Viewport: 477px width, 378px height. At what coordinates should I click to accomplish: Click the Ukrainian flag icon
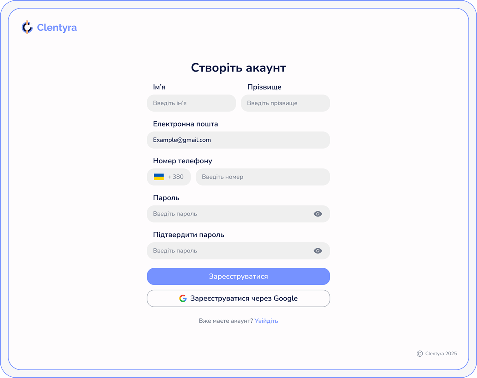159,177
